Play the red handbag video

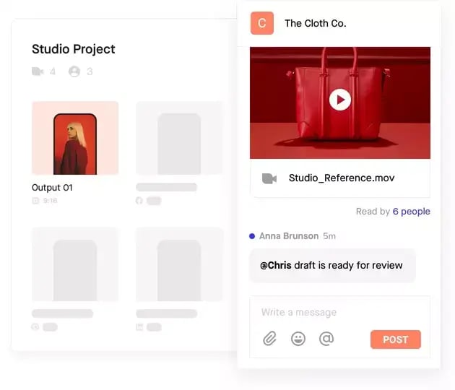[339, 100]
